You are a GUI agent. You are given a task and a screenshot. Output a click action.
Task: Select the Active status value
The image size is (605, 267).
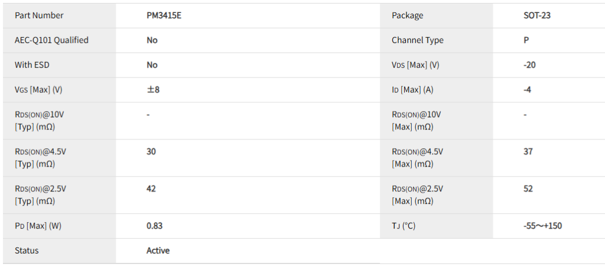[158, 250]
